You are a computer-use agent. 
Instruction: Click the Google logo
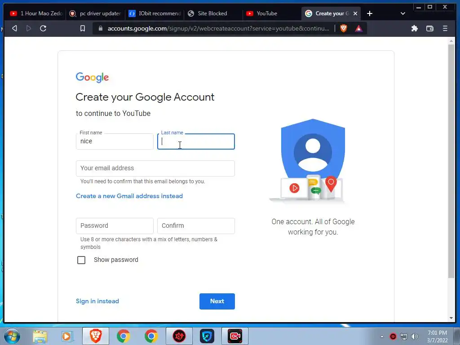click(92, 77)
